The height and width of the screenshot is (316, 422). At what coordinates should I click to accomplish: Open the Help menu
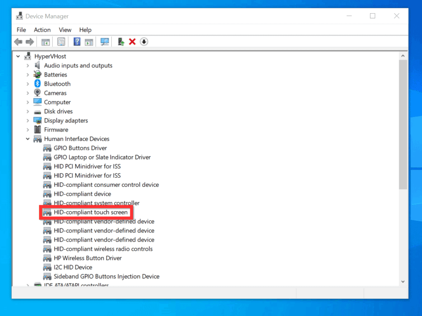85,30
